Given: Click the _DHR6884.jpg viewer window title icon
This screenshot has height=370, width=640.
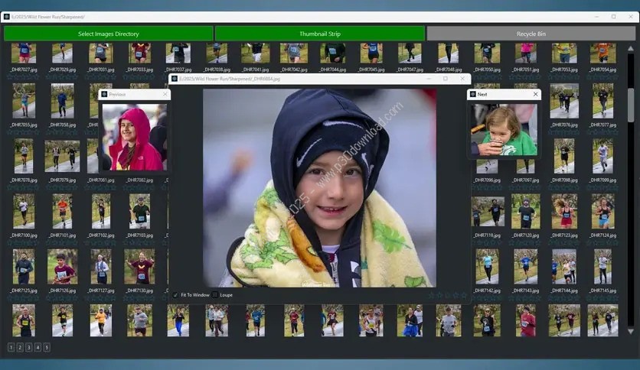Looking at the screenshot, I should click(174, 79).
